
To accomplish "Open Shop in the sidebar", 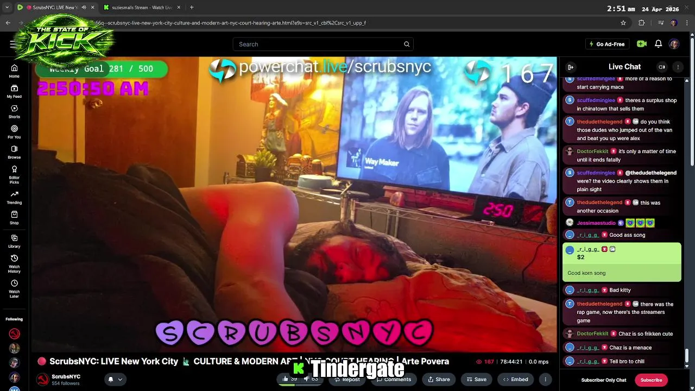I will coord(14,218).
